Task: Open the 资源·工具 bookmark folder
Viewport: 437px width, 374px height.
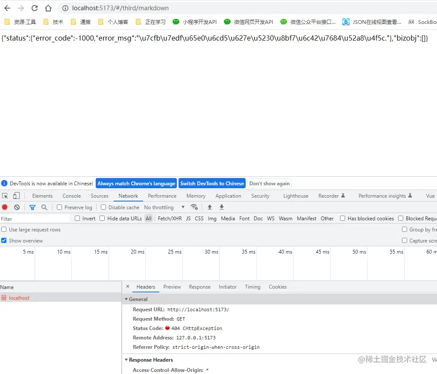Action: 21,22
